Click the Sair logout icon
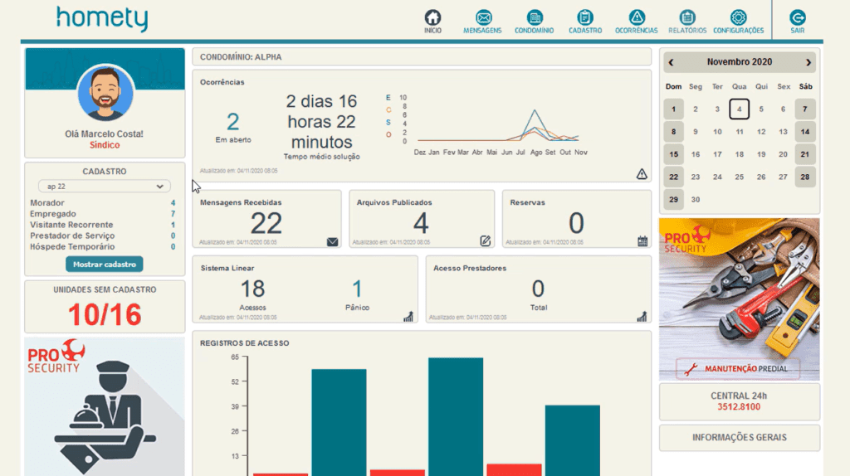Image resolution: width=850 pixels, height=476 pixels. pos(797,17)
